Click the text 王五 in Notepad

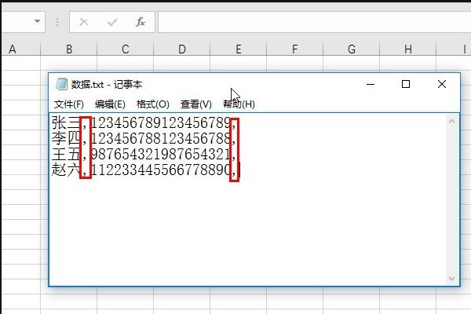tap(66, 154)
